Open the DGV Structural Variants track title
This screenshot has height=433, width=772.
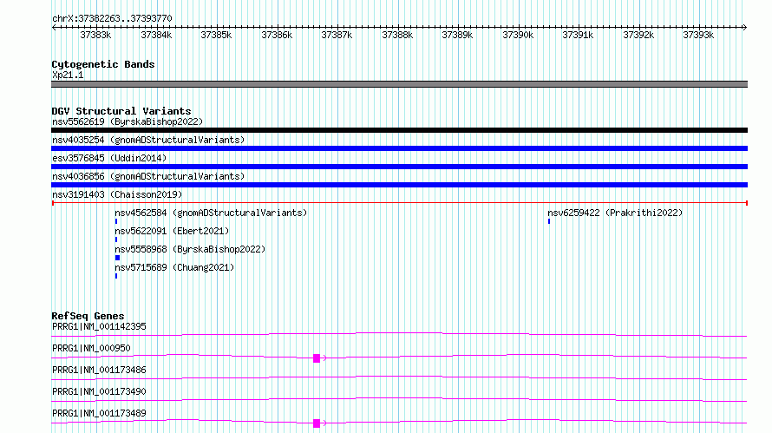(x=121, y=111)
